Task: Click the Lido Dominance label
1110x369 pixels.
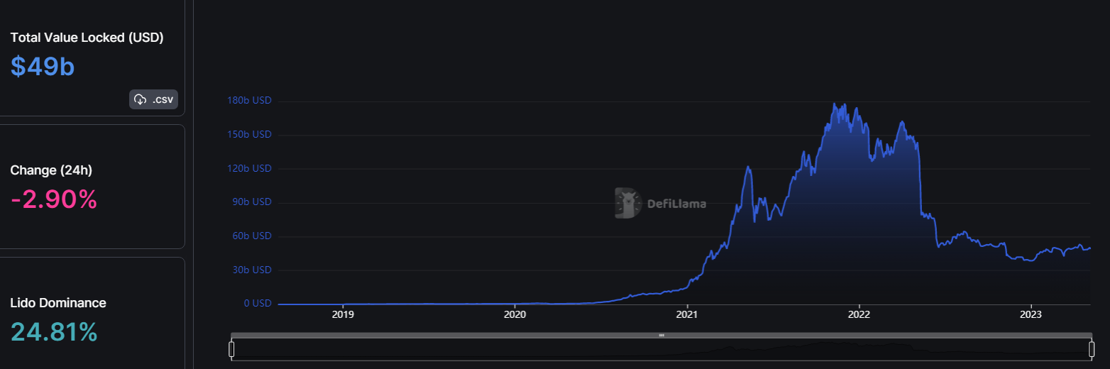Action: [x=58, y=303]
